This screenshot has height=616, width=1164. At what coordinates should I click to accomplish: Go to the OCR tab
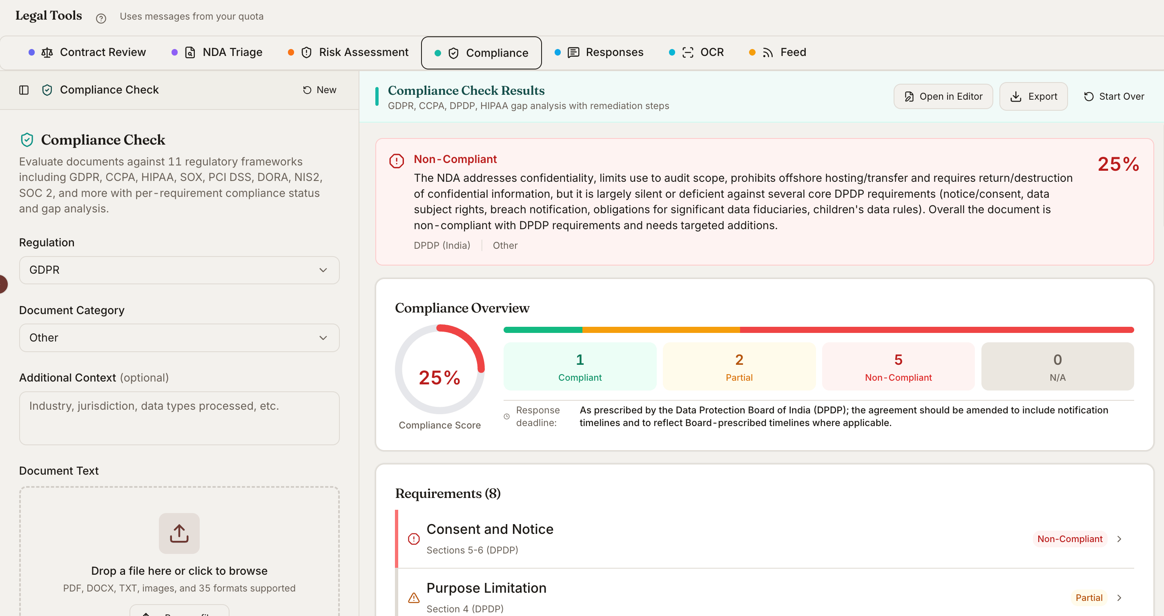click(x=696, y=52)
